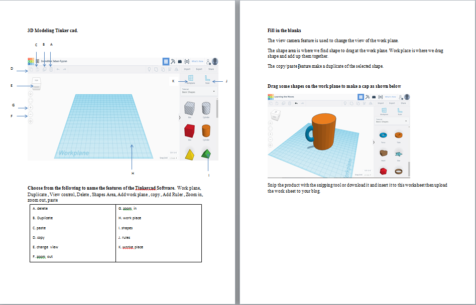Click the Duplicate icon in Learning the Moves toolbar
The height and width of the screenshot is (305, 476).
(x=284, y=103)
